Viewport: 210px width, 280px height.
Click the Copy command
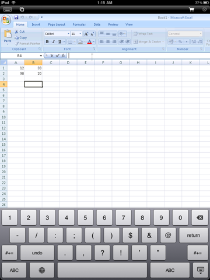[x=20, y=37]
